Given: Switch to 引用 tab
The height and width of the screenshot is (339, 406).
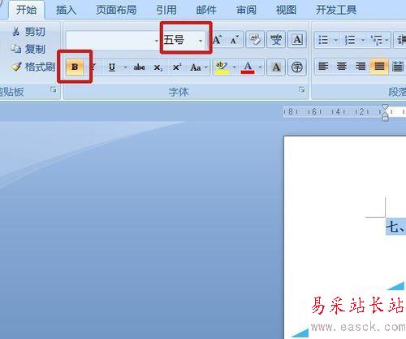Looking at the screenshot, I should (x=166, y=10).
